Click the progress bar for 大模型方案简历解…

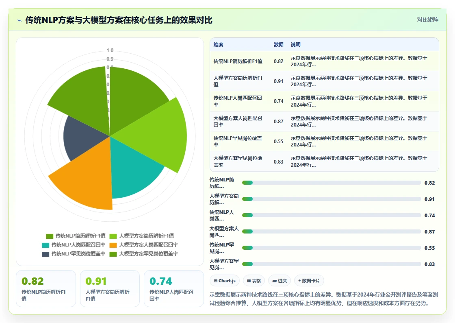pos(331,199)
